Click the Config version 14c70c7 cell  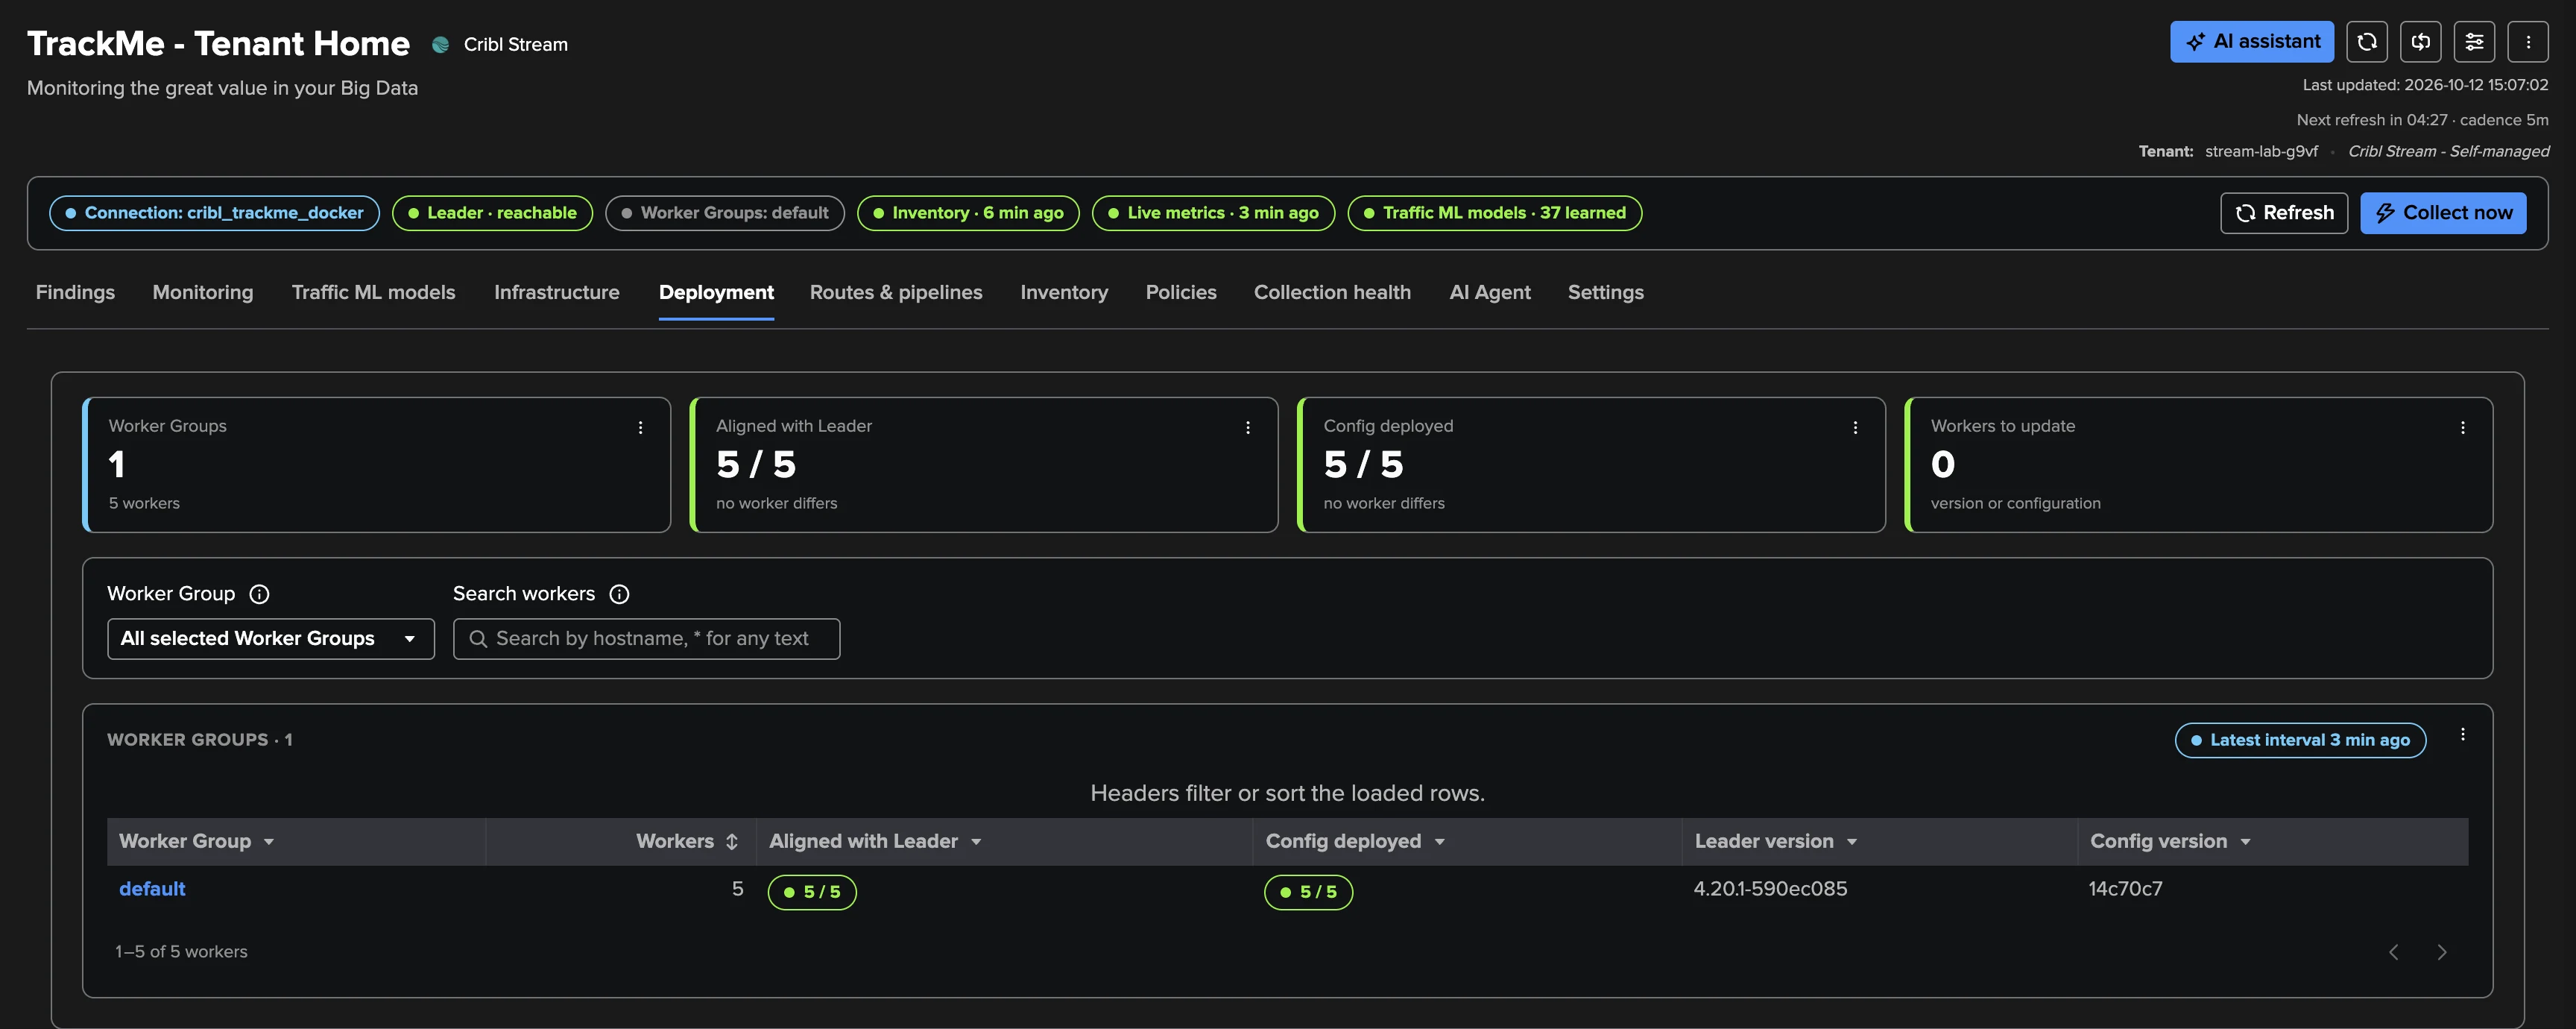(2125, 889)
